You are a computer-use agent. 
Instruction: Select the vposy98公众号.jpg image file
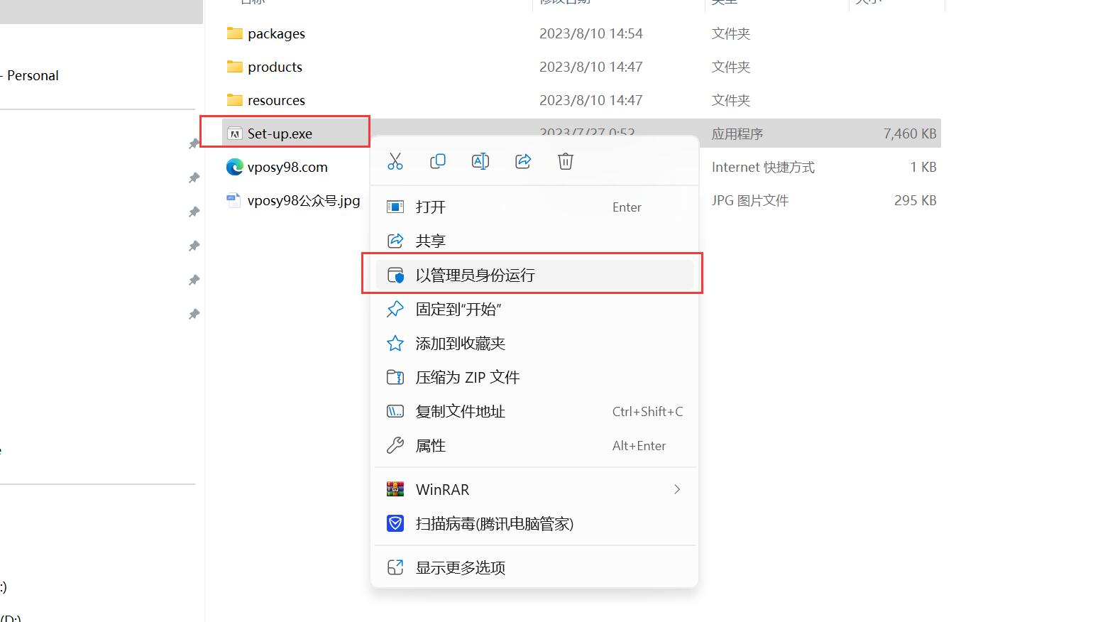pyautogui.click(x=304, y=200)
